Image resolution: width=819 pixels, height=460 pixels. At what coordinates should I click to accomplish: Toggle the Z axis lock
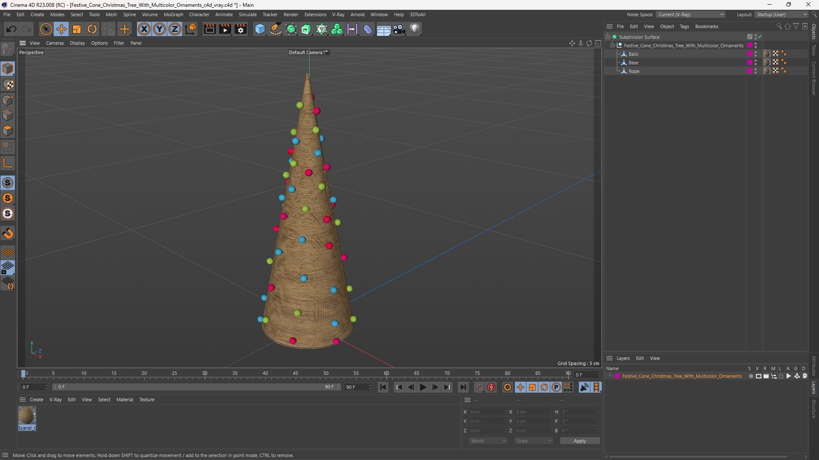(175, 29)
